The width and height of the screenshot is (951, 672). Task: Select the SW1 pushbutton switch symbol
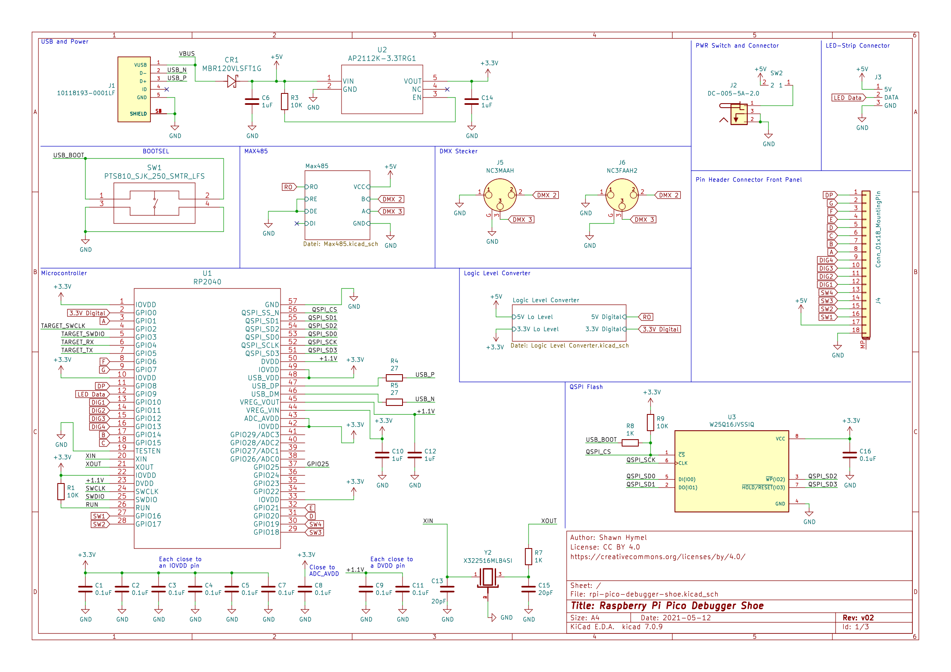[x=154, y=203]
